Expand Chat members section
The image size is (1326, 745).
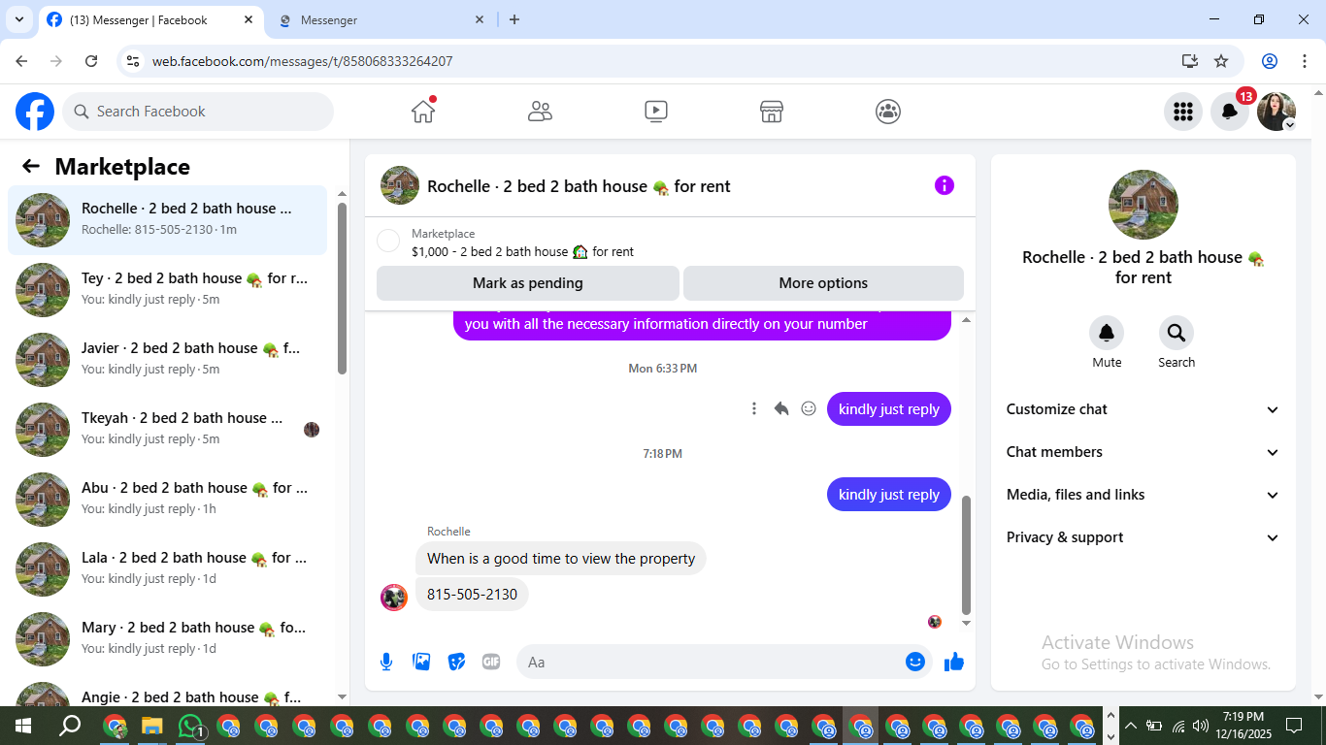1144,452
